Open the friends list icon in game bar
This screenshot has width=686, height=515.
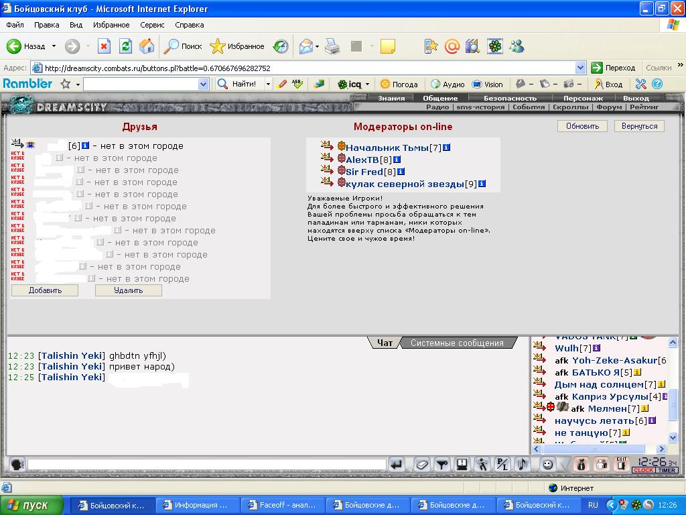(x=602, y=464)
